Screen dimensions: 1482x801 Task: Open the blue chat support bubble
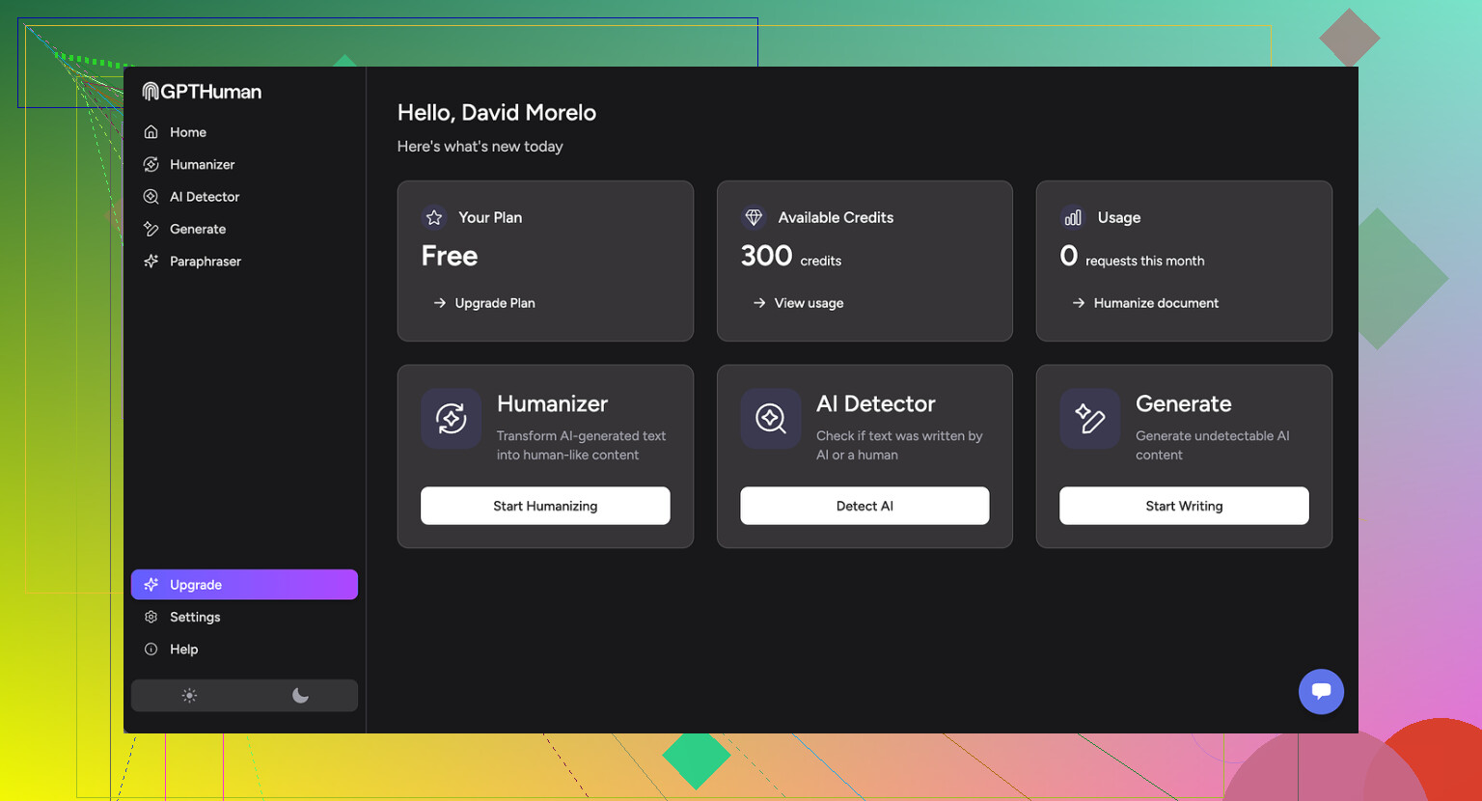[1321, 691]
